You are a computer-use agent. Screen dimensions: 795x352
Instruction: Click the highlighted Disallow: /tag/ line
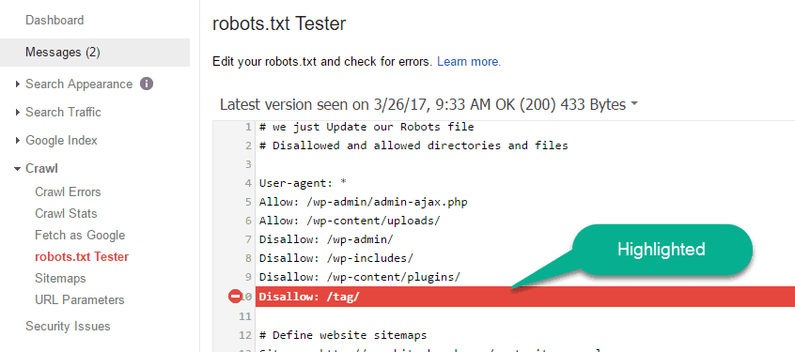[x=525, y=297]
